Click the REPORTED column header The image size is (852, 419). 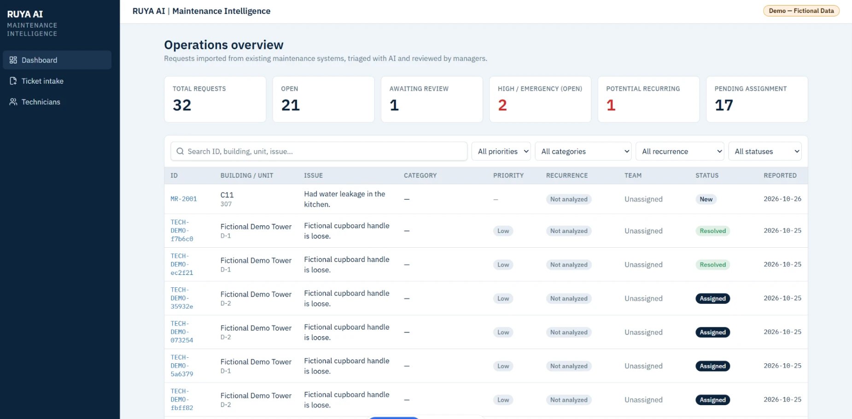coord(780,175)
